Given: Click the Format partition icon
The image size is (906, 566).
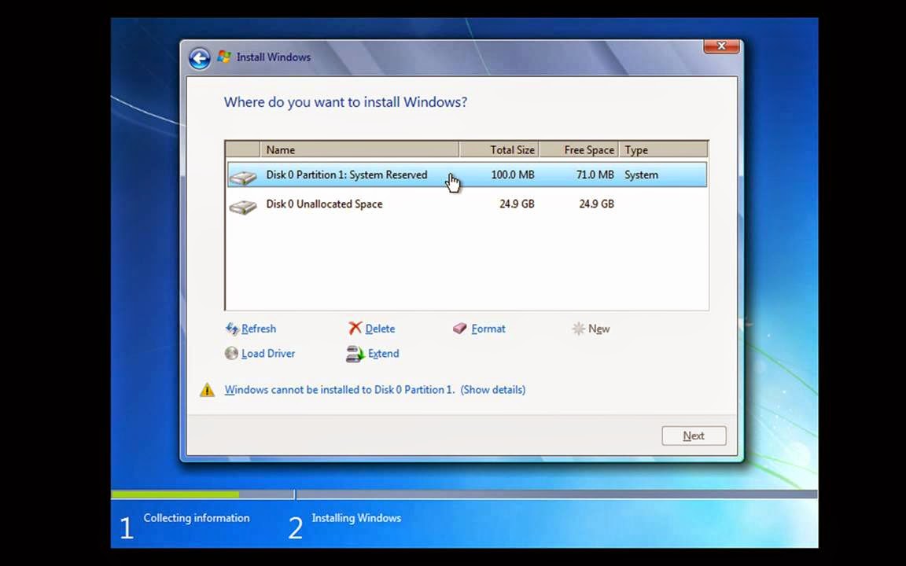Looking at the screenshot, I should point(460,329).
